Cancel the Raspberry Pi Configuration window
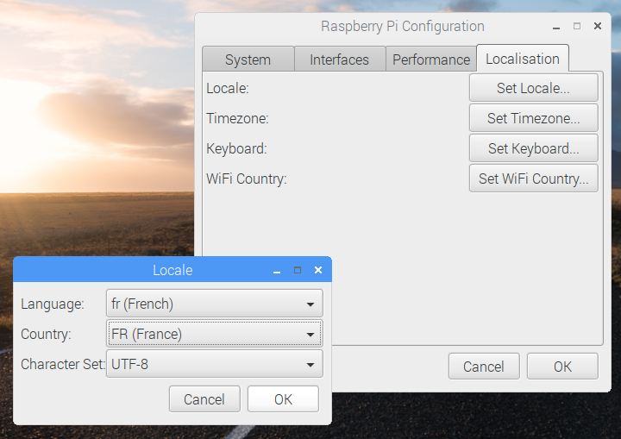Viewport: 621px width, 439px height. point(484,366)
